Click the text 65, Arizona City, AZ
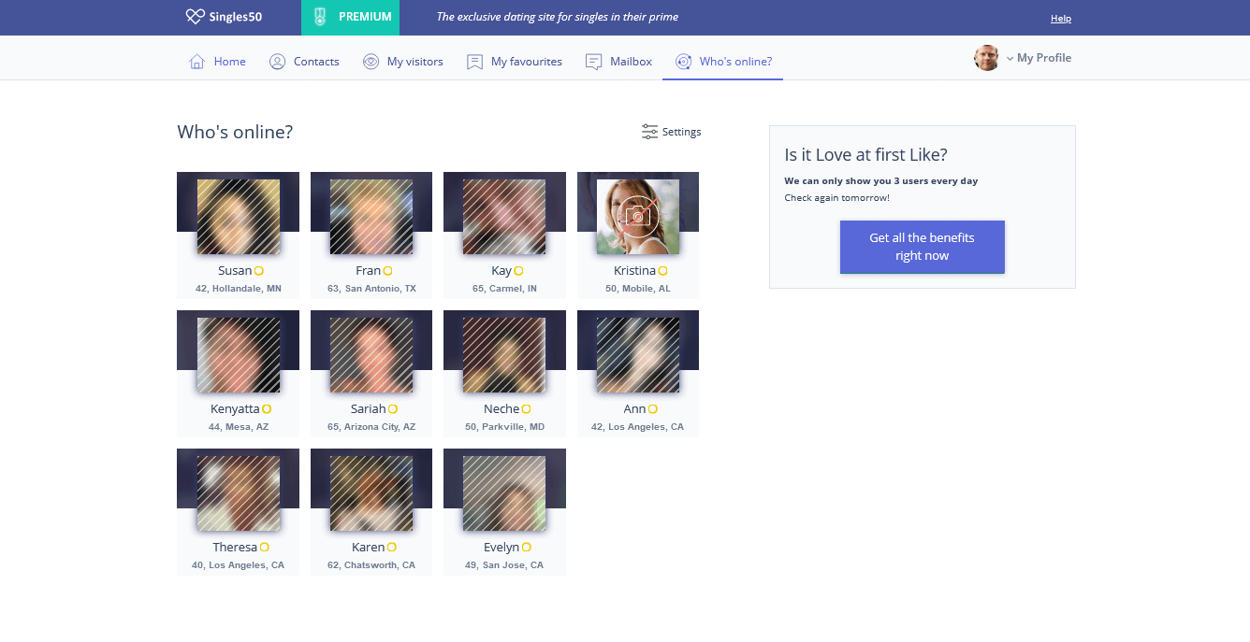This screenshot has height=642, width=1250. [371, 427]
